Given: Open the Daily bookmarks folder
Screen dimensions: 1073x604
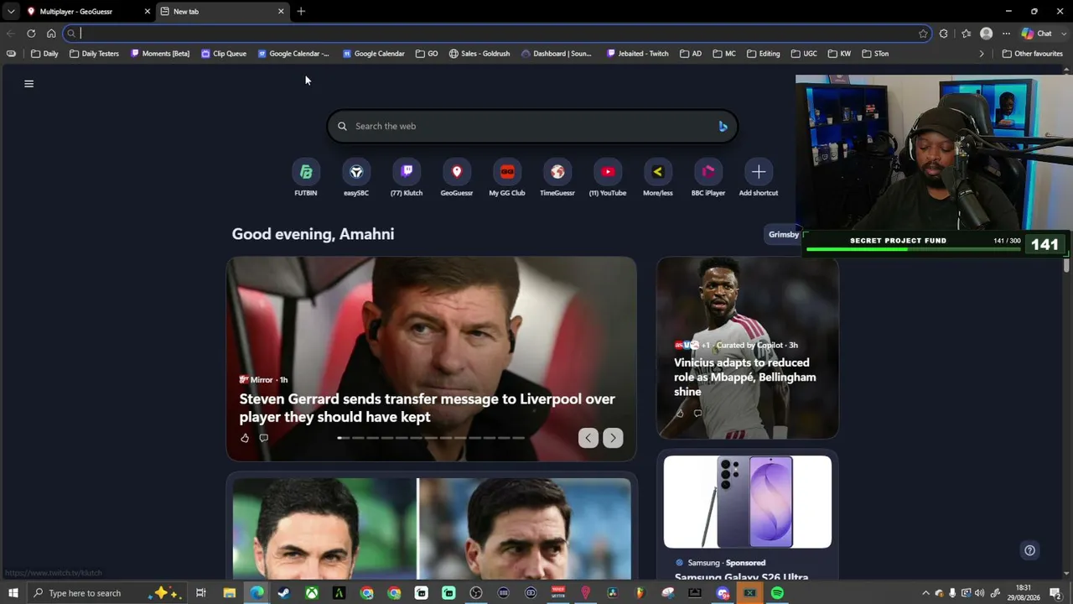Looking at the screenshot, I should [44, 54].
